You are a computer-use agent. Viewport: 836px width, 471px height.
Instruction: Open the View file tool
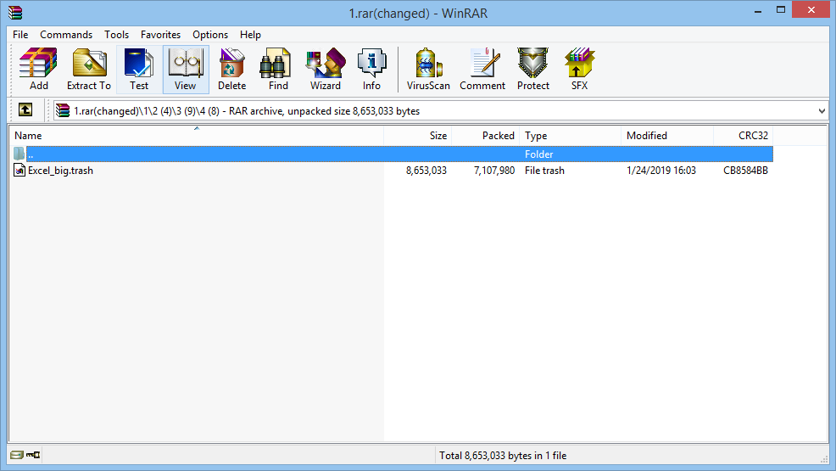[186, 70]
